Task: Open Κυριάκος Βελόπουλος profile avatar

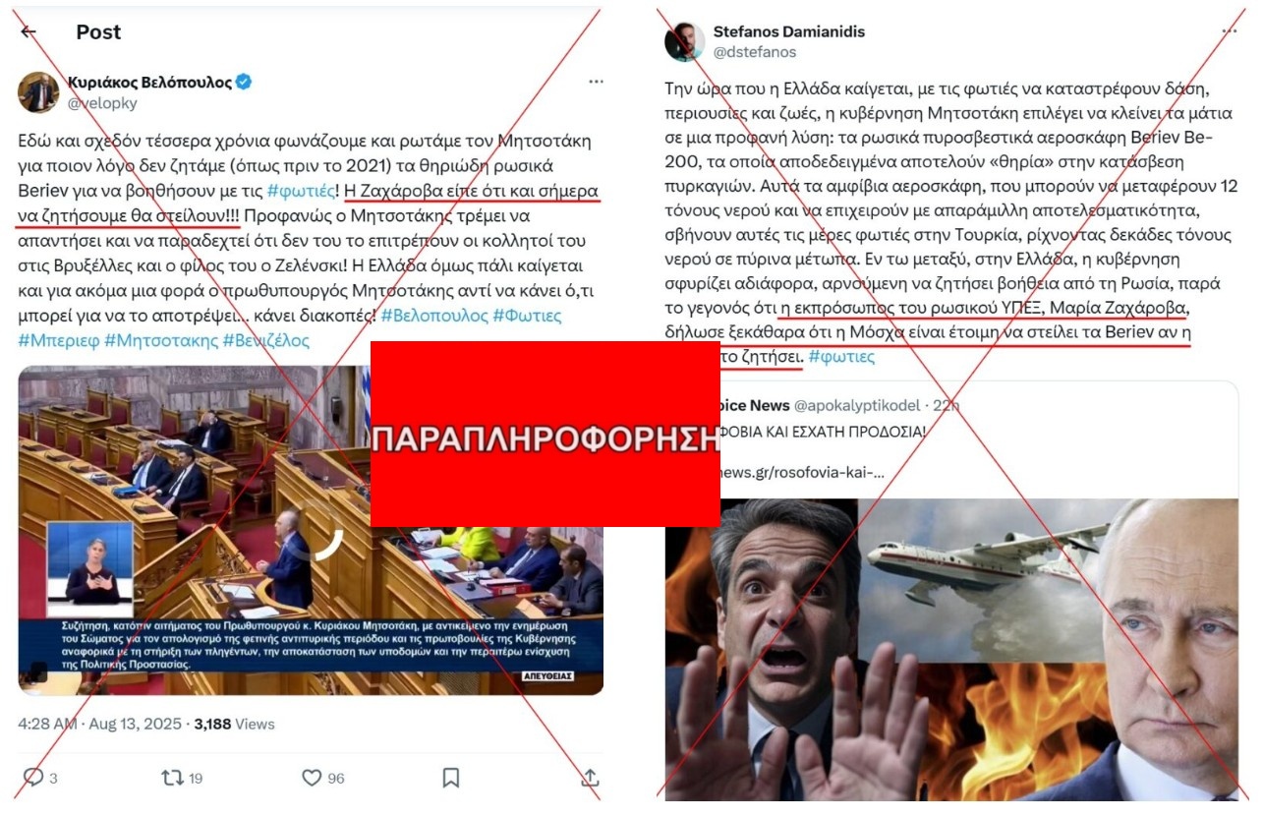Action: click(38, 91)
